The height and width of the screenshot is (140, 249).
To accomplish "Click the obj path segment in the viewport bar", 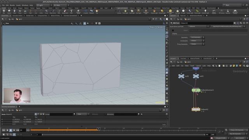I will pyautogui.click(x=11, y=19).
